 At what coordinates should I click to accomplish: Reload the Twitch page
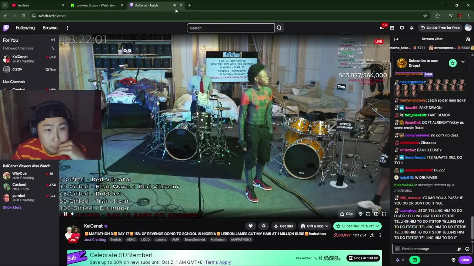click(23, 16)
